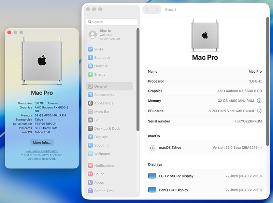Click '8 PCI Card Slots with 0 used'
Viewport: 273px width, 203px height.
click(231, 111)
